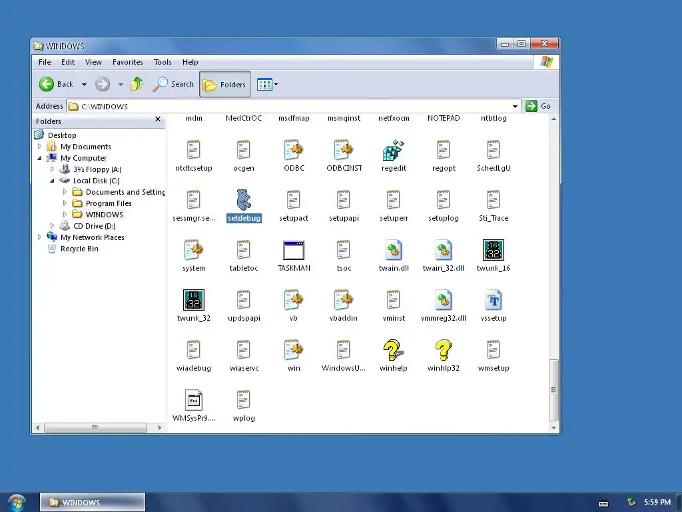Open the Help menu
Viewport: 682px width, 512px height.
coord(190,62)
